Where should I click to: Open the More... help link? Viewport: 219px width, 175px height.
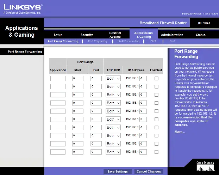pos(180,132)
